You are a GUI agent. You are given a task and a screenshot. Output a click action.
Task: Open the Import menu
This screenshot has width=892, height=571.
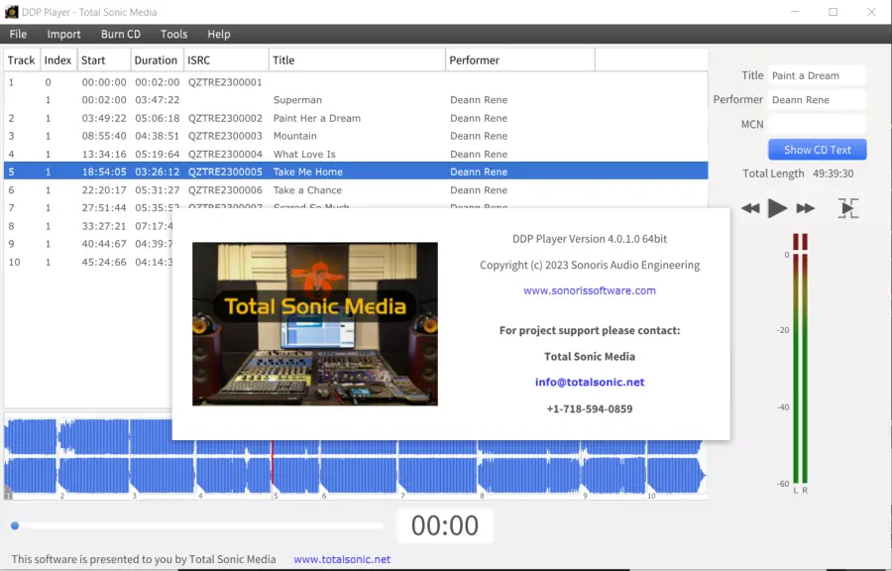click(x=63, y=34)
